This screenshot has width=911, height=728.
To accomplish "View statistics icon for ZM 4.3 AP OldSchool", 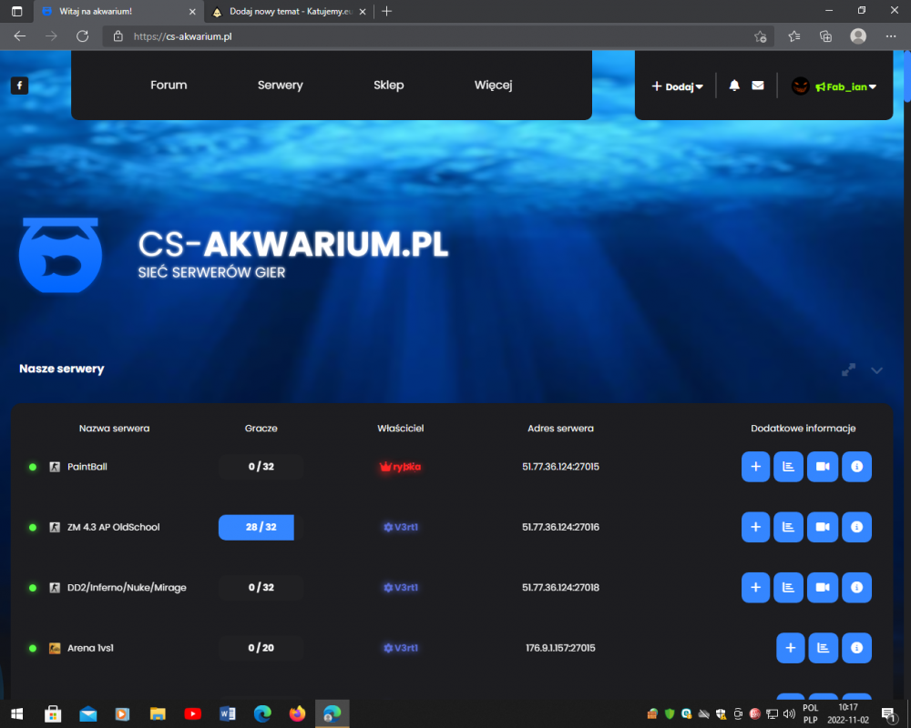I will (x=788, y=527).
